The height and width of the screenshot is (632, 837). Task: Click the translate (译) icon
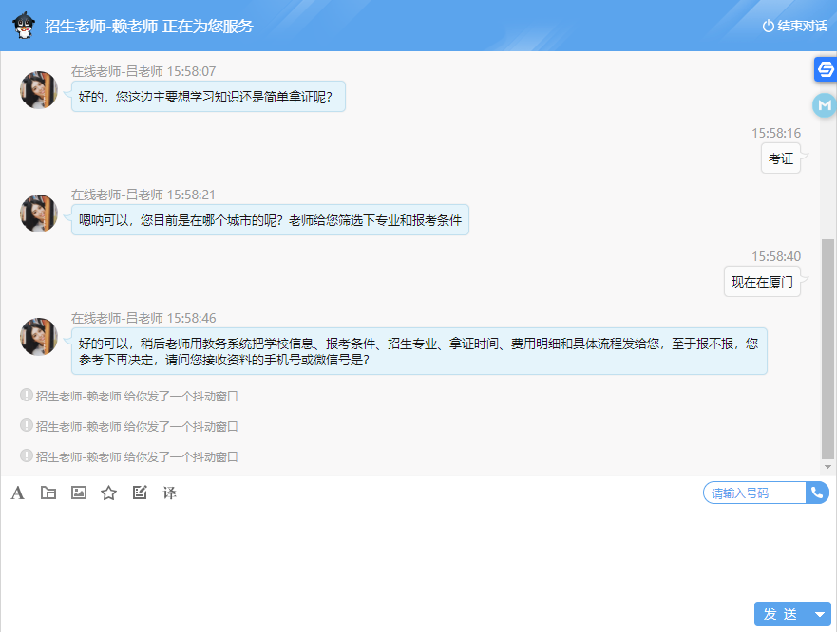point(169,493)
